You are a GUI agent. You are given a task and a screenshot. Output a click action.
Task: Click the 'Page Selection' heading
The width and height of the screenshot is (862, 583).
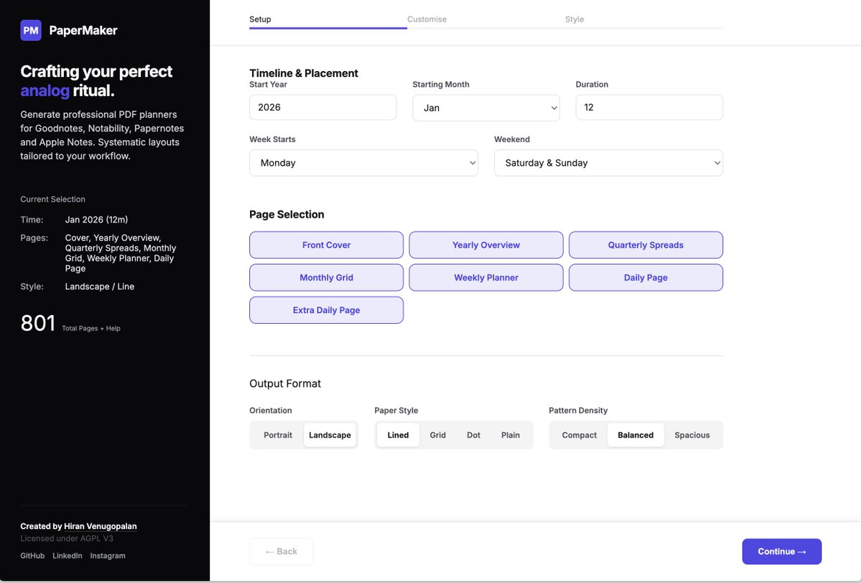point(287,214)
